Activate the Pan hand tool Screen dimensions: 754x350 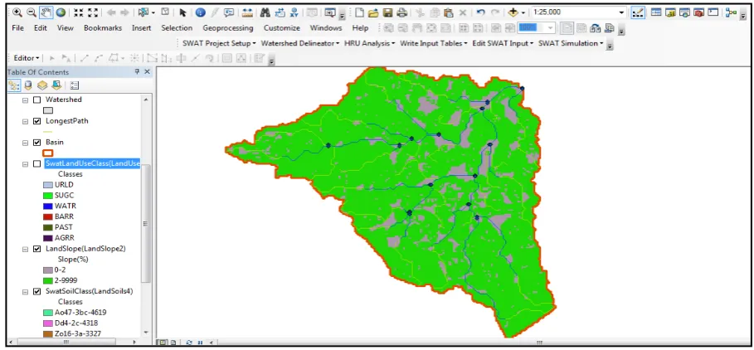tap(46, 12)
